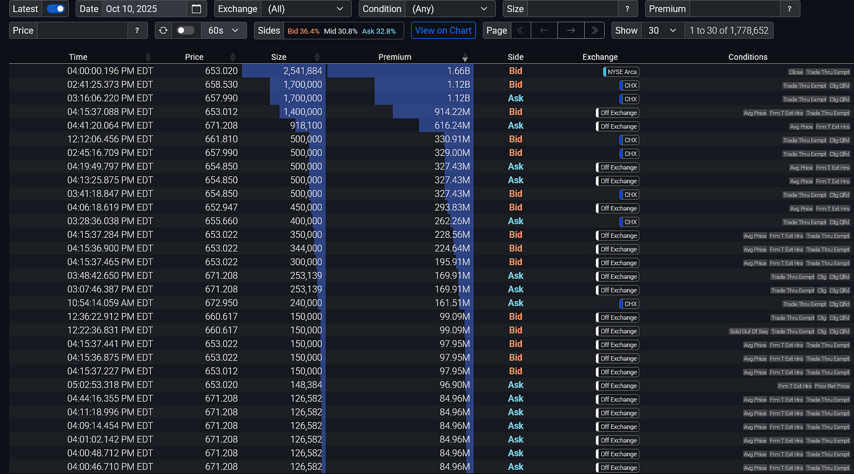Screen dimensions: 854x474
Task: Go to the first page double-arrow
Action: [x=521, y=30]
